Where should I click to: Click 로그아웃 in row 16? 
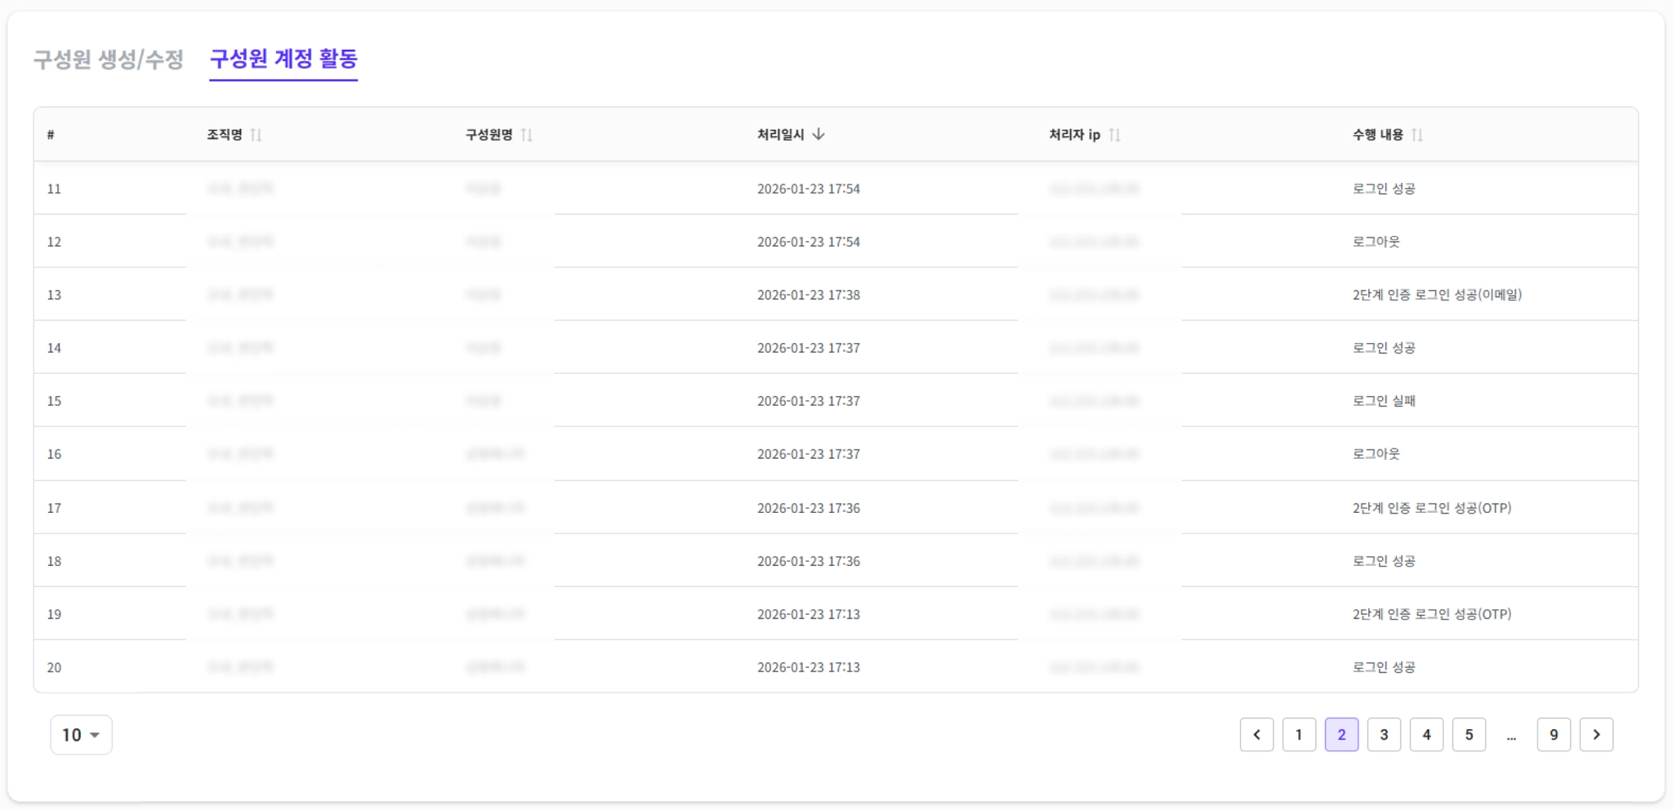coord(1376,454)
